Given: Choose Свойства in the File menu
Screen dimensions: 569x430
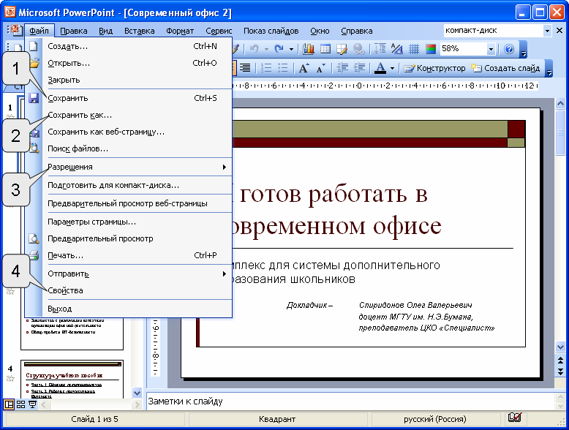Looking at the screenshot, I should pos(65,290).
